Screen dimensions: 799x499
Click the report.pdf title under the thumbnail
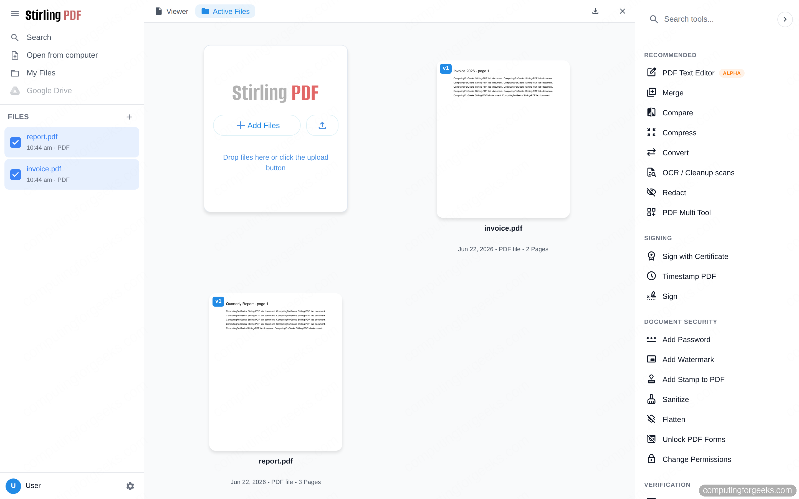point(276,461)
